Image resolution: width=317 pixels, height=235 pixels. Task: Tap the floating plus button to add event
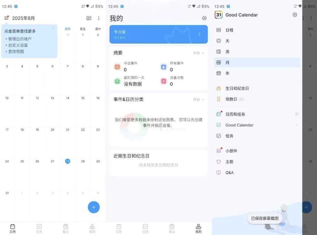93,207
